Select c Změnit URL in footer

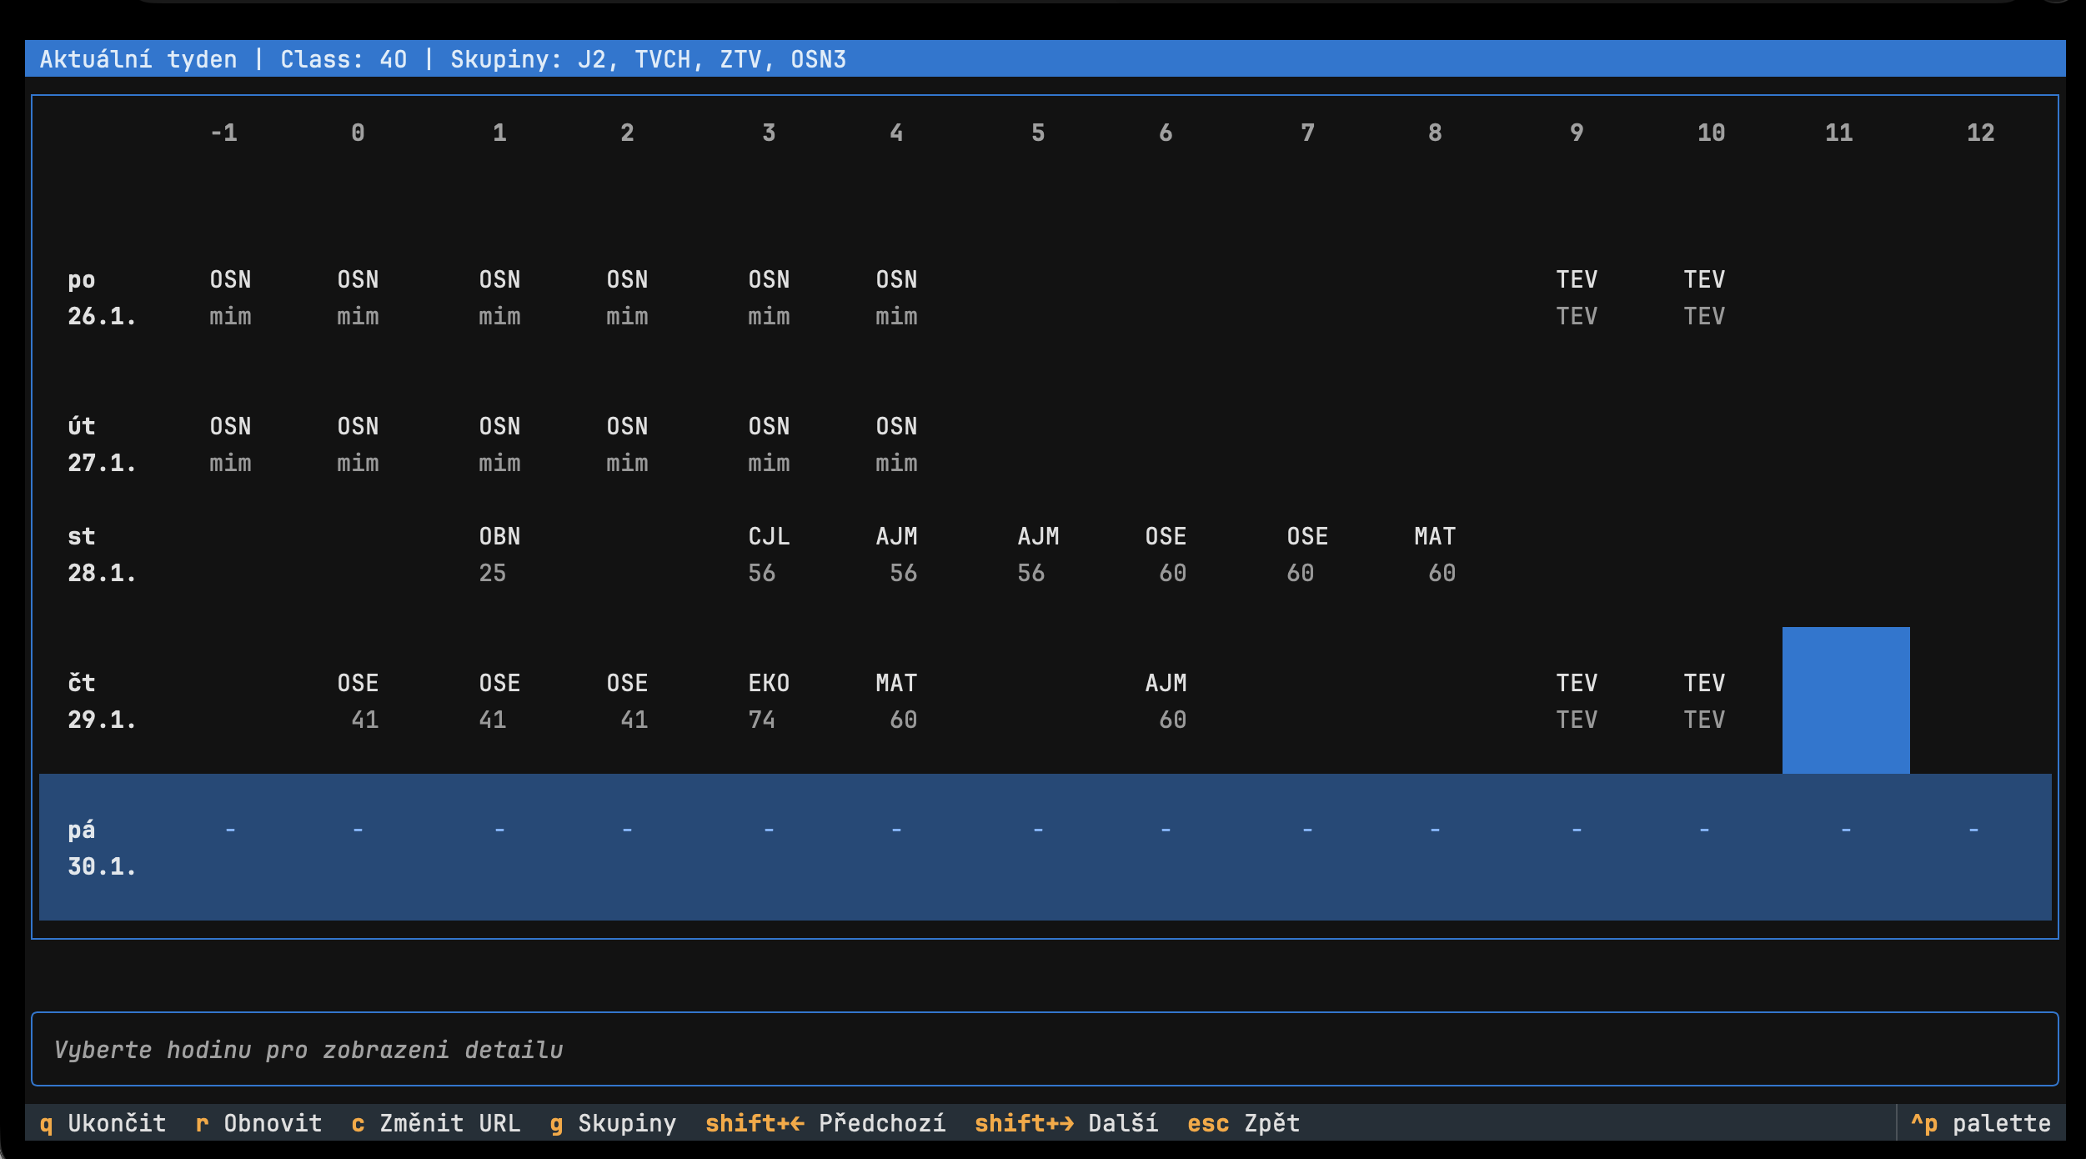436,1123
